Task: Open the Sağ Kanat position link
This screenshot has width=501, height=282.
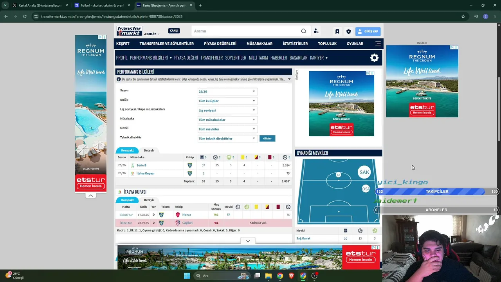Action: pos(303,239)
